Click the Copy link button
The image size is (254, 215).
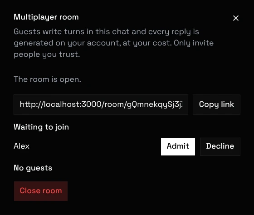pyautogui.click(x=216, y=105)
